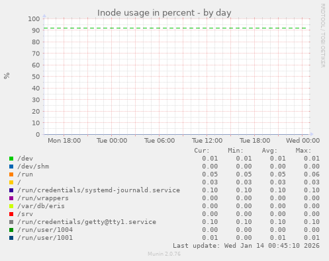Click the Min: column header
329x261 pixels.
pos(236,151)
